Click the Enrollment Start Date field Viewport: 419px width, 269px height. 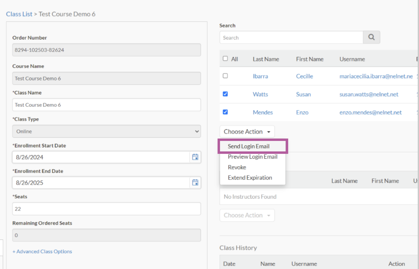[x=101, y=157]
